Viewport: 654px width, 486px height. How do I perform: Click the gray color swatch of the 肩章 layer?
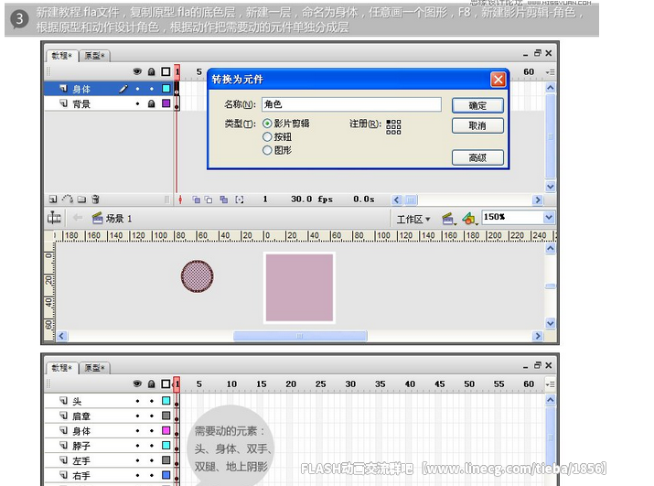166,416
